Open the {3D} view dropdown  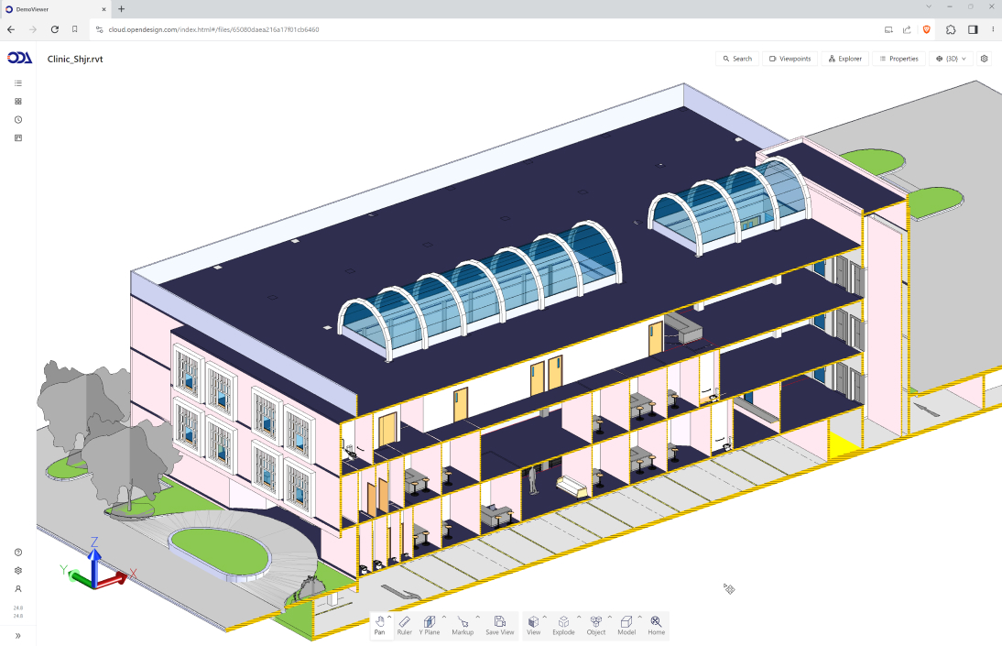click(x=951, y=59)
